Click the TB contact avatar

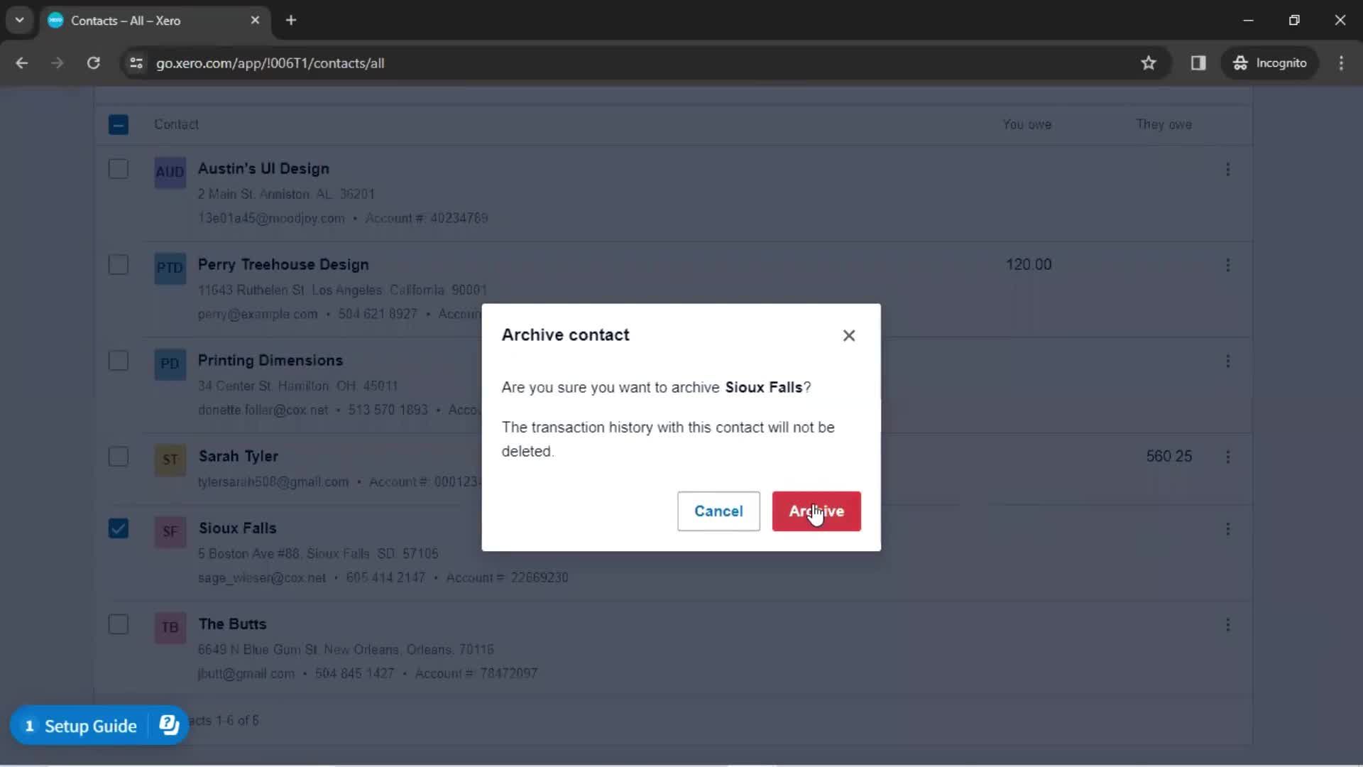pyautogui.click(x=170, y=628)
